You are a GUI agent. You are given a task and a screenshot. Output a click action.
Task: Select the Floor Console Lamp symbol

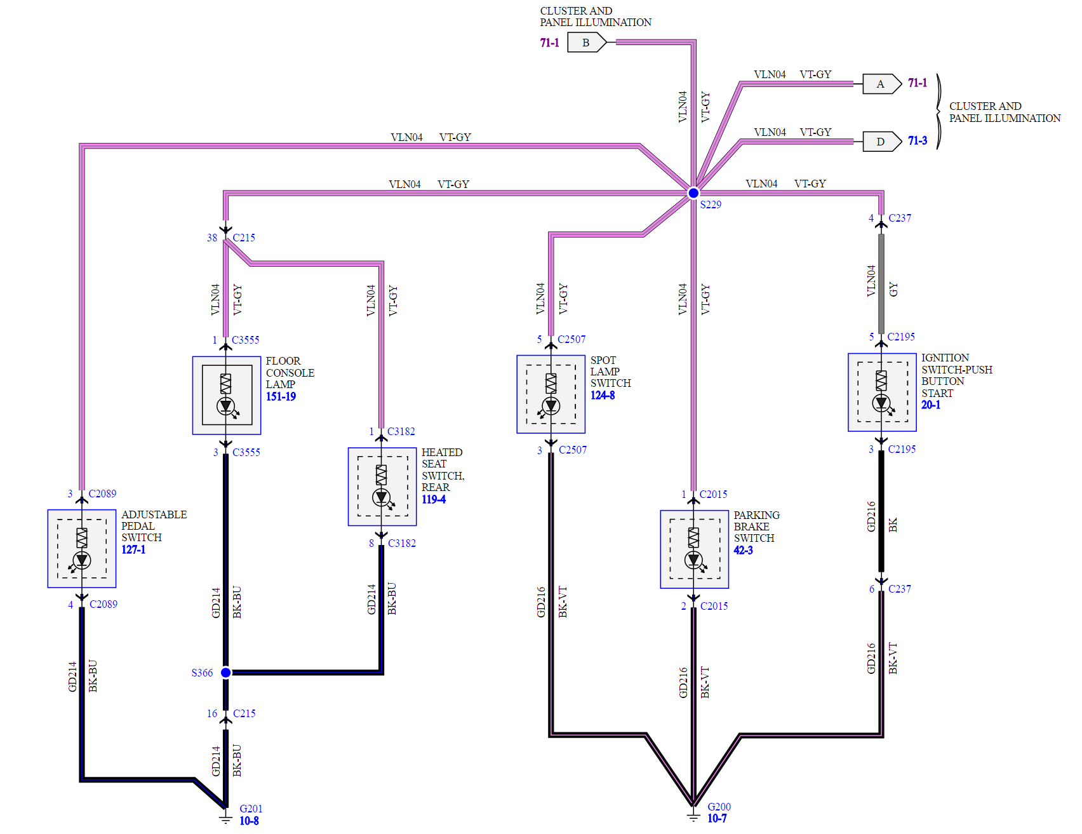pos(227,395)
